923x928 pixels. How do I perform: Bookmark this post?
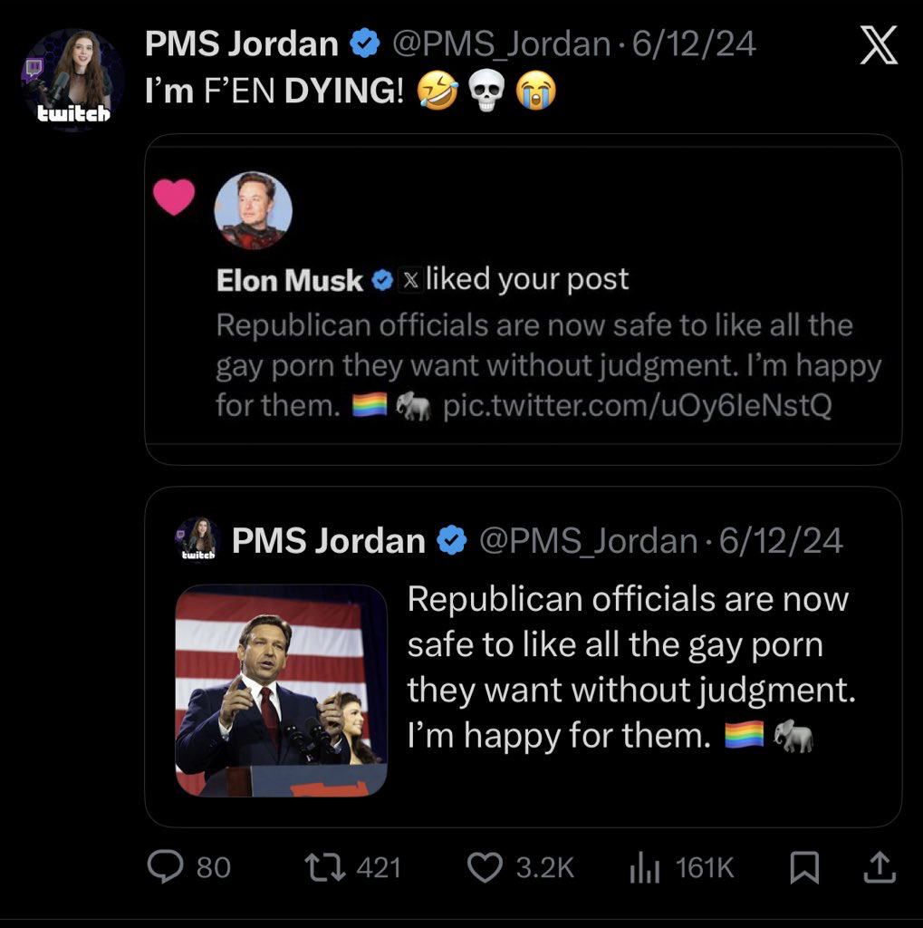point(803,868)
